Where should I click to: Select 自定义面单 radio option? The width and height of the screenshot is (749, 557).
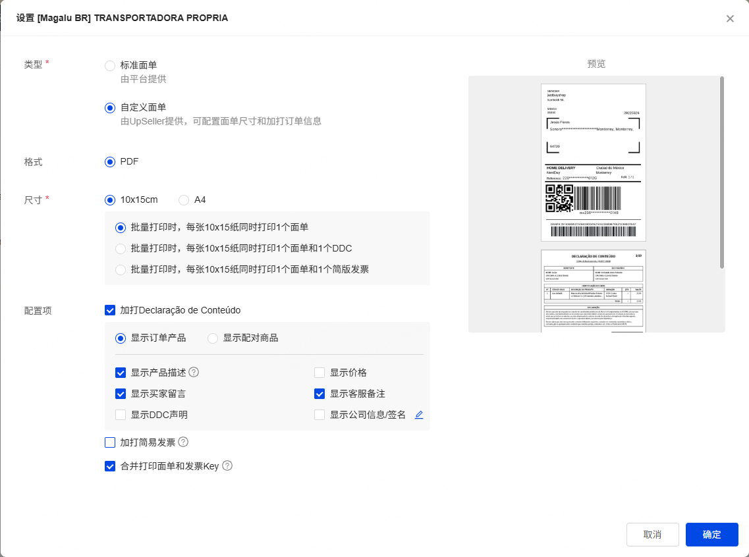(110, 108)
